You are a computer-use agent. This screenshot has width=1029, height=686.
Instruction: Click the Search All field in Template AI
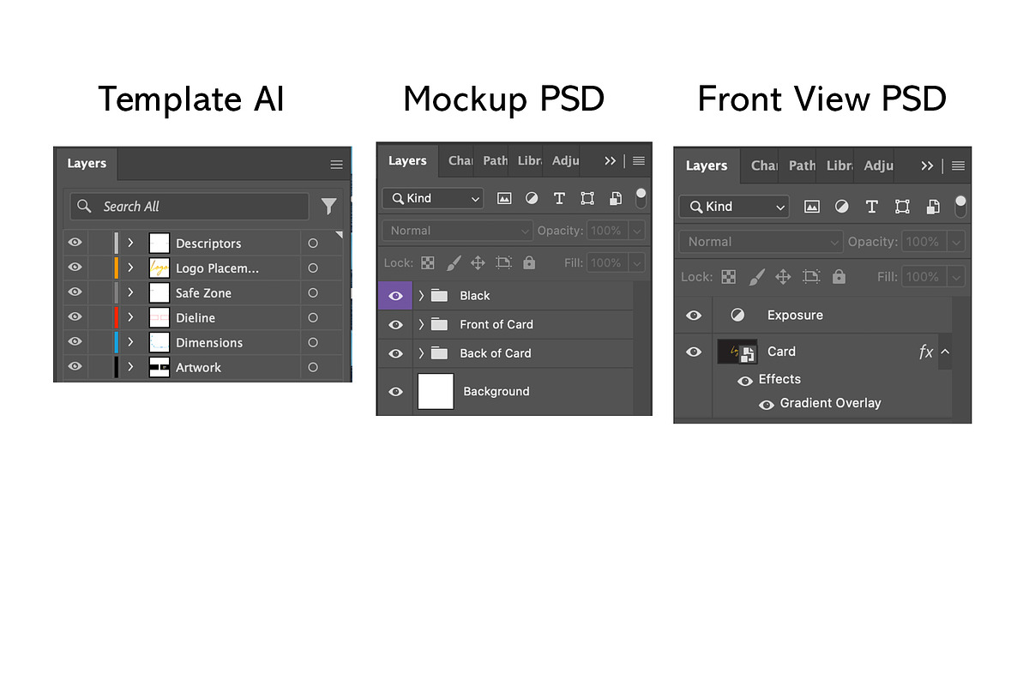click(190, 207)
